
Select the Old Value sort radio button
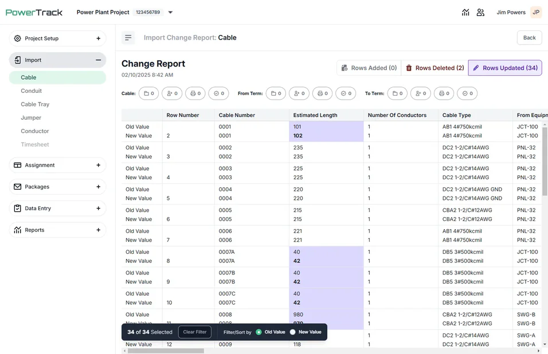[x=259, y=332]
